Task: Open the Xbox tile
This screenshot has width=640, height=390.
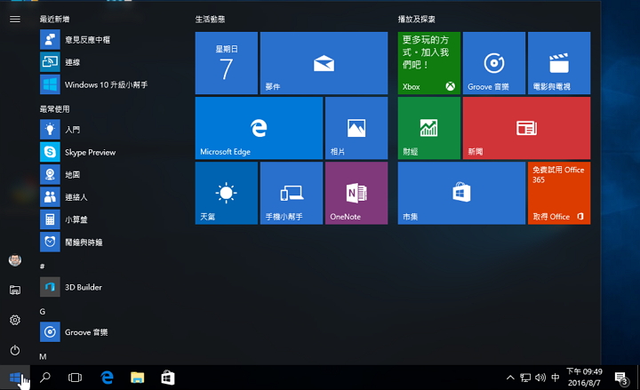Action: [x=429, y=63]
